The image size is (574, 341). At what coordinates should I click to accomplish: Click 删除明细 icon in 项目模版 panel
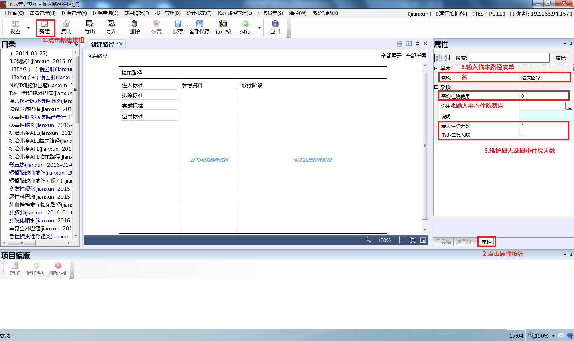click(x=58, y=265)
